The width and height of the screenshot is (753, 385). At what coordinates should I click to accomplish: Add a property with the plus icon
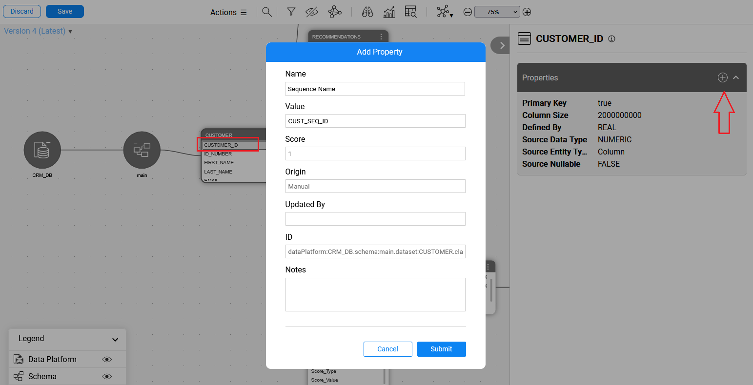(x=722, y=77)
